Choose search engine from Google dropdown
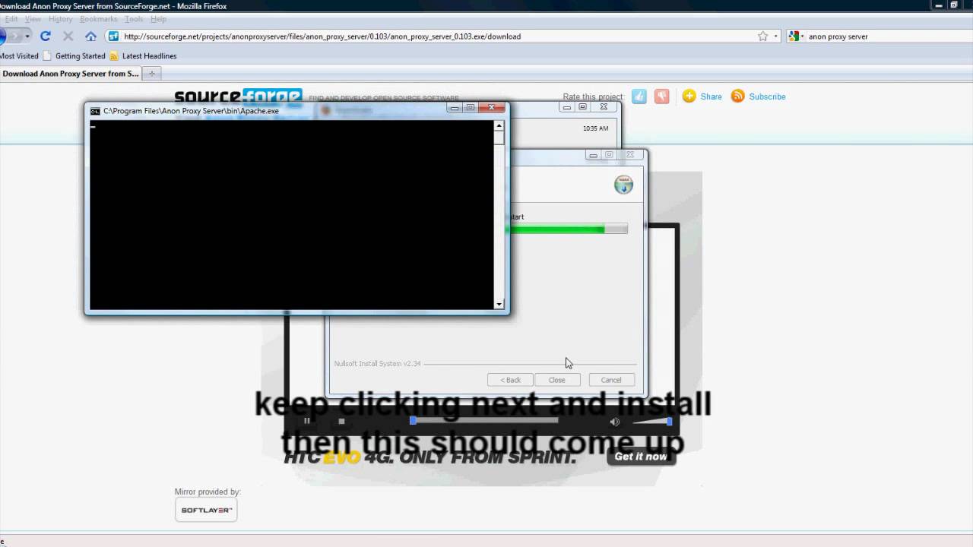The height and width of the screenshot is (547, 973). point(796,36)
